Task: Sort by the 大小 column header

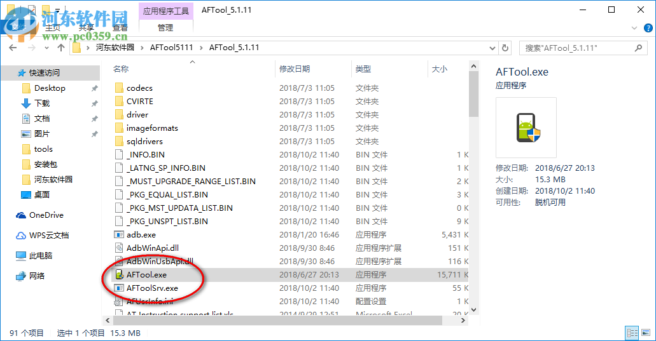Action: (x=439, y=69)
